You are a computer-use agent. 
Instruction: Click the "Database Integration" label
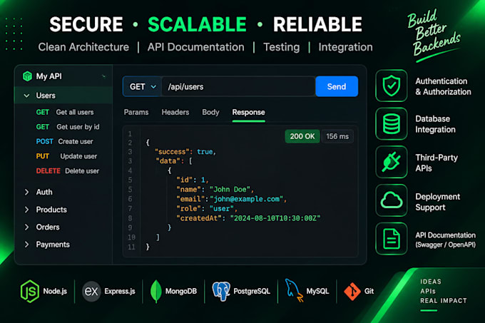point(435,124)
